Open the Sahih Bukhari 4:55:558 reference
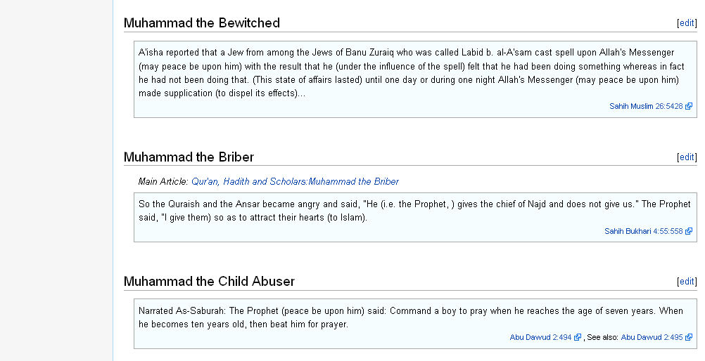Screen dimensions: 705x361 coord(643,231)
